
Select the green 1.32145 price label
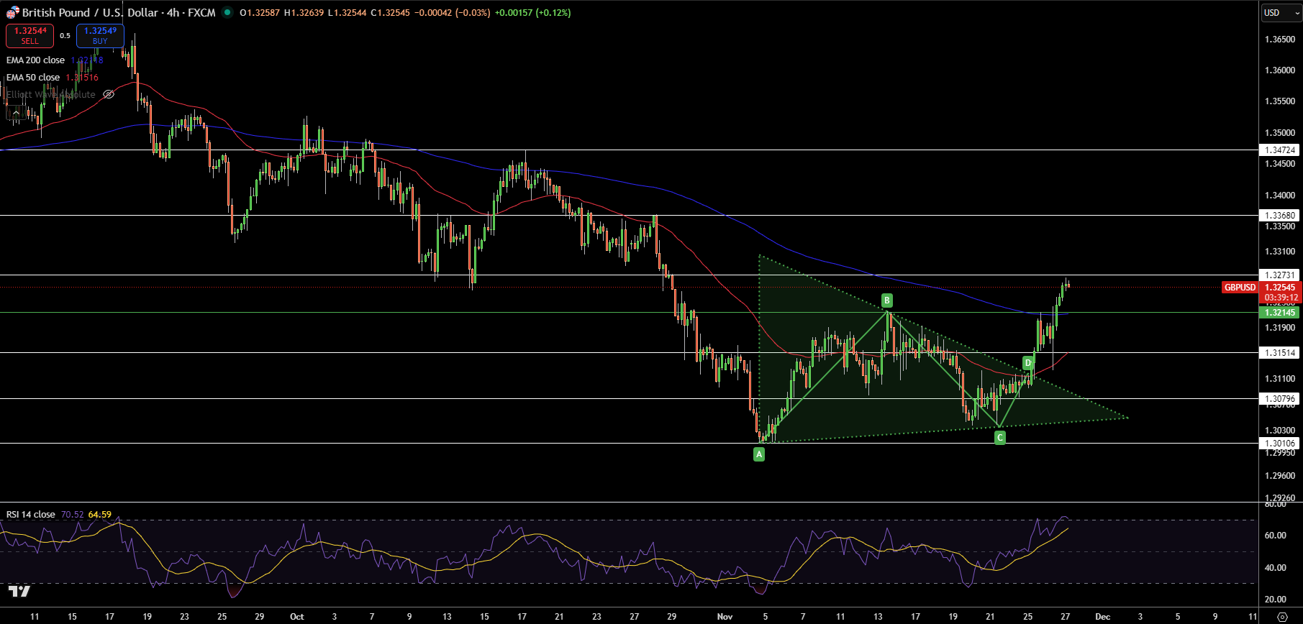(x=1281, y=312)
